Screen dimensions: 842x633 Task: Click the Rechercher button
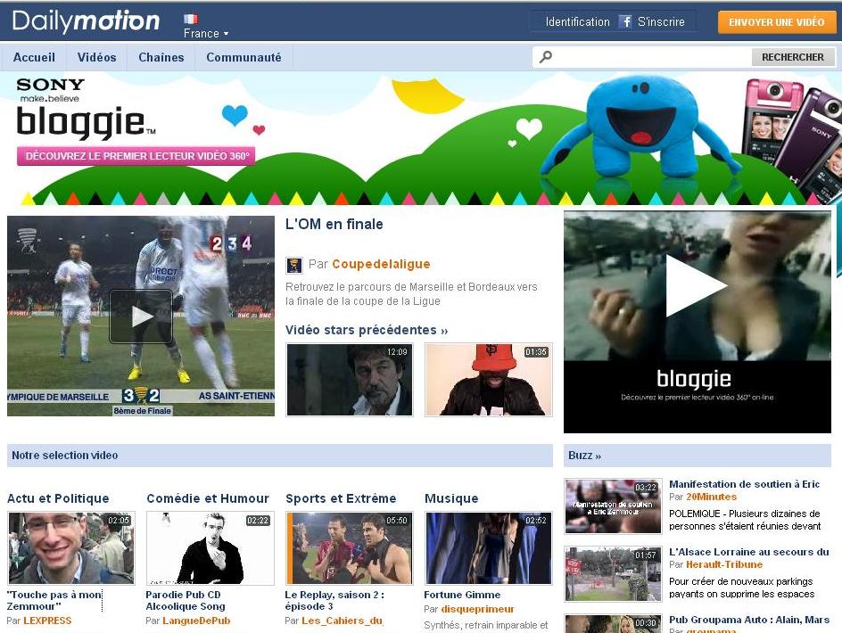click(x=792, y=57)
